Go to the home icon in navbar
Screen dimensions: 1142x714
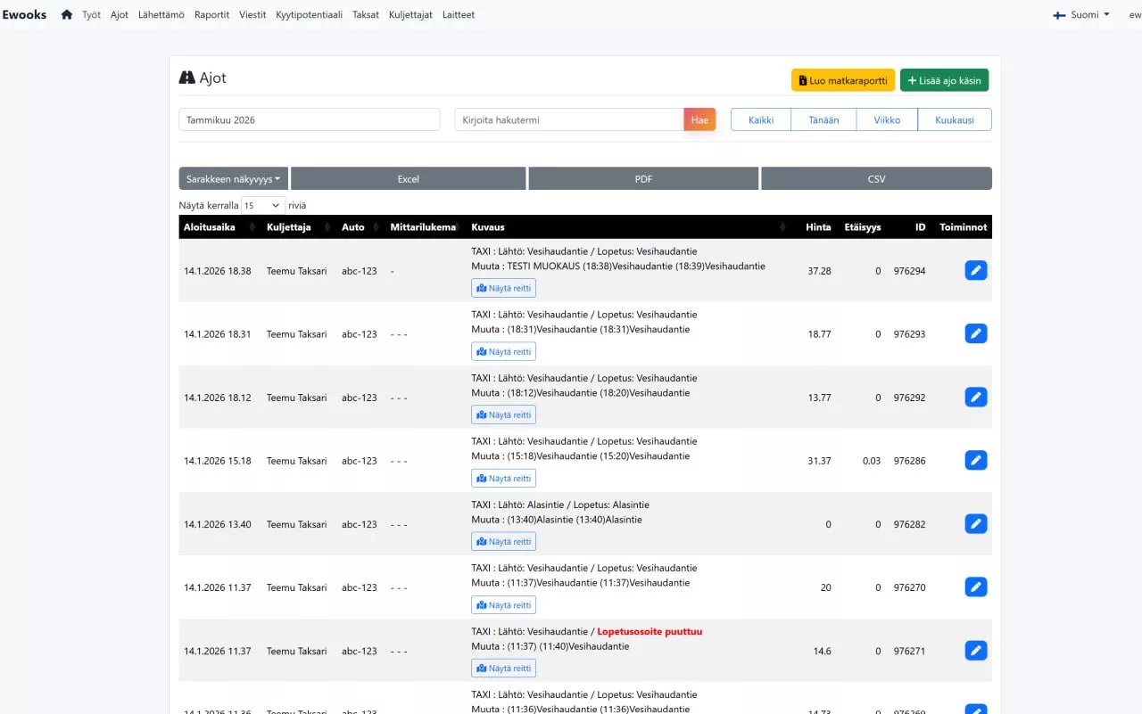pos(67,15)
